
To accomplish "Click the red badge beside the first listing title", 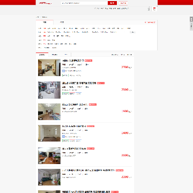I will click(88, 61).
